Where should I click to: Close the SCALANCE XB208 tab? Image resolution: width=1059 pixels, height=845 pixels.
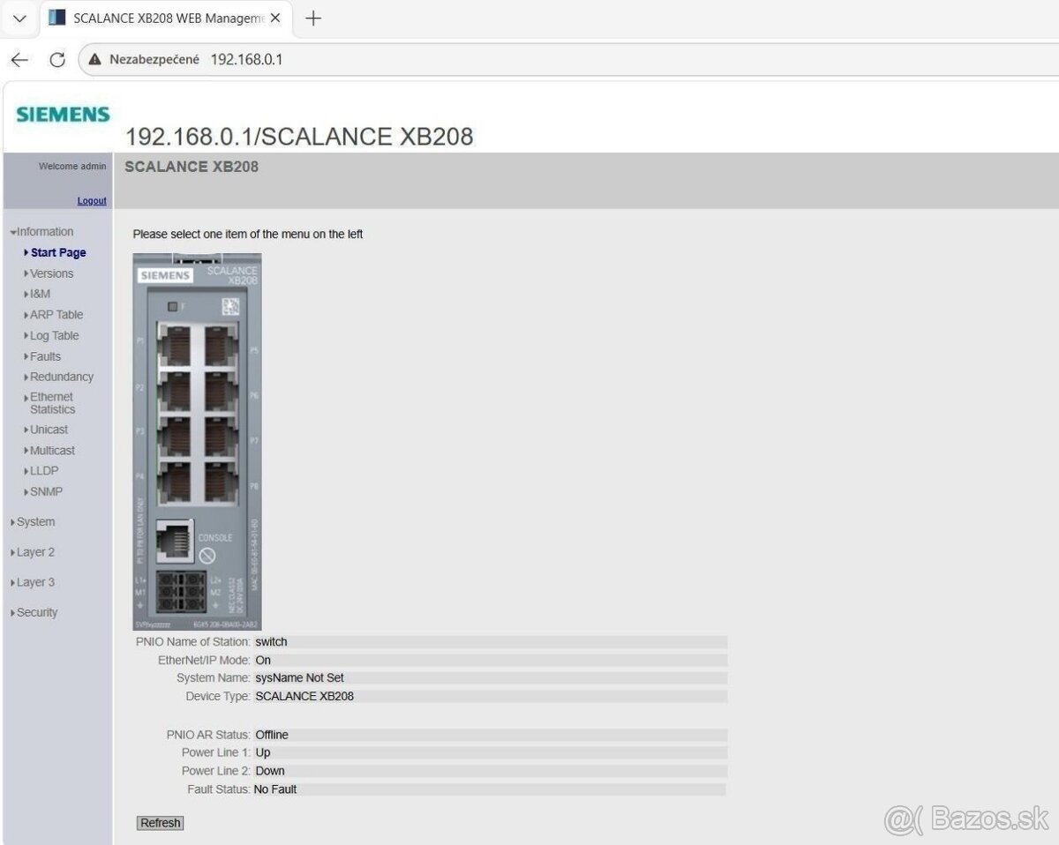274,18
